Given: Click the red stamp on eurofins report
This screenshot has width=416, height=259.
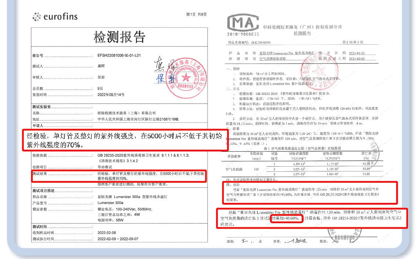Looking at the screenshot, I should 186,78.
